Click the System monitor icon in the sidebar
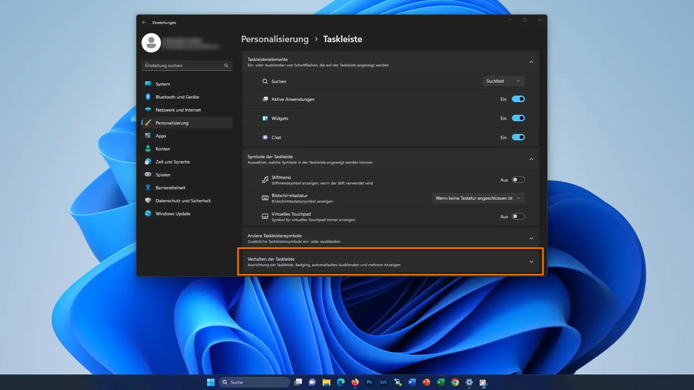This screenshot has width=694, height=390. tap(148, 84)
